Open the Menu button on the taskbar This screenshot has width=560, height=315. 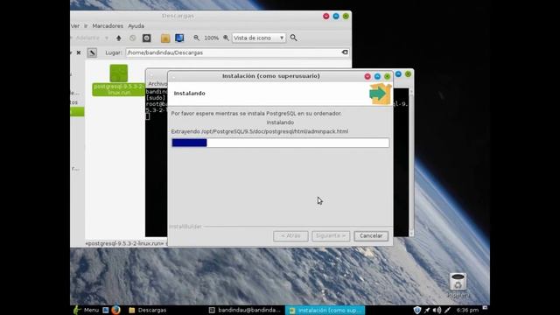[x=87, y=310]
